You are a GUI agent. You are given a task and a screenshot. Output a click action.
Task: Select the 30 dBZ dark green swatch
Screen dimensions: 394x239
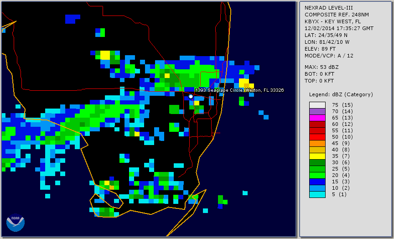(317, 162)
